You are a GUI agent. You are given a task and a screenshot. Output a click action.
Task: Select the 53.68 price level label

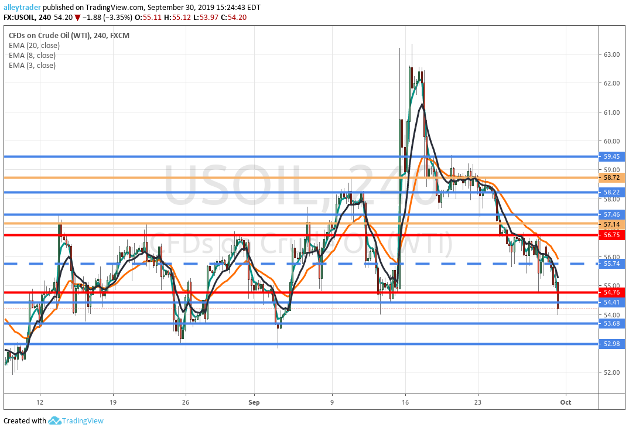[611, 324]
